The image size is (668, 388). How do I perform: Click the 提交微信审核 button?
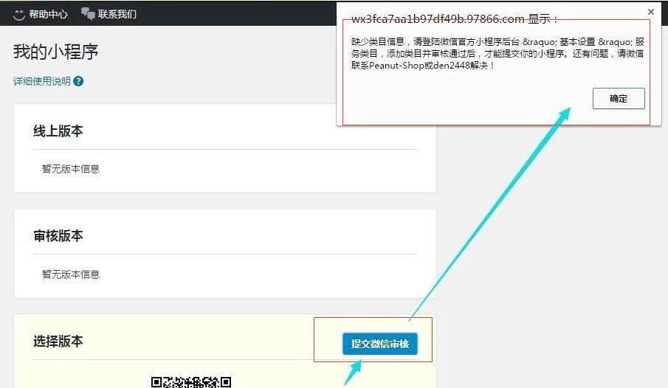point(380,344)
